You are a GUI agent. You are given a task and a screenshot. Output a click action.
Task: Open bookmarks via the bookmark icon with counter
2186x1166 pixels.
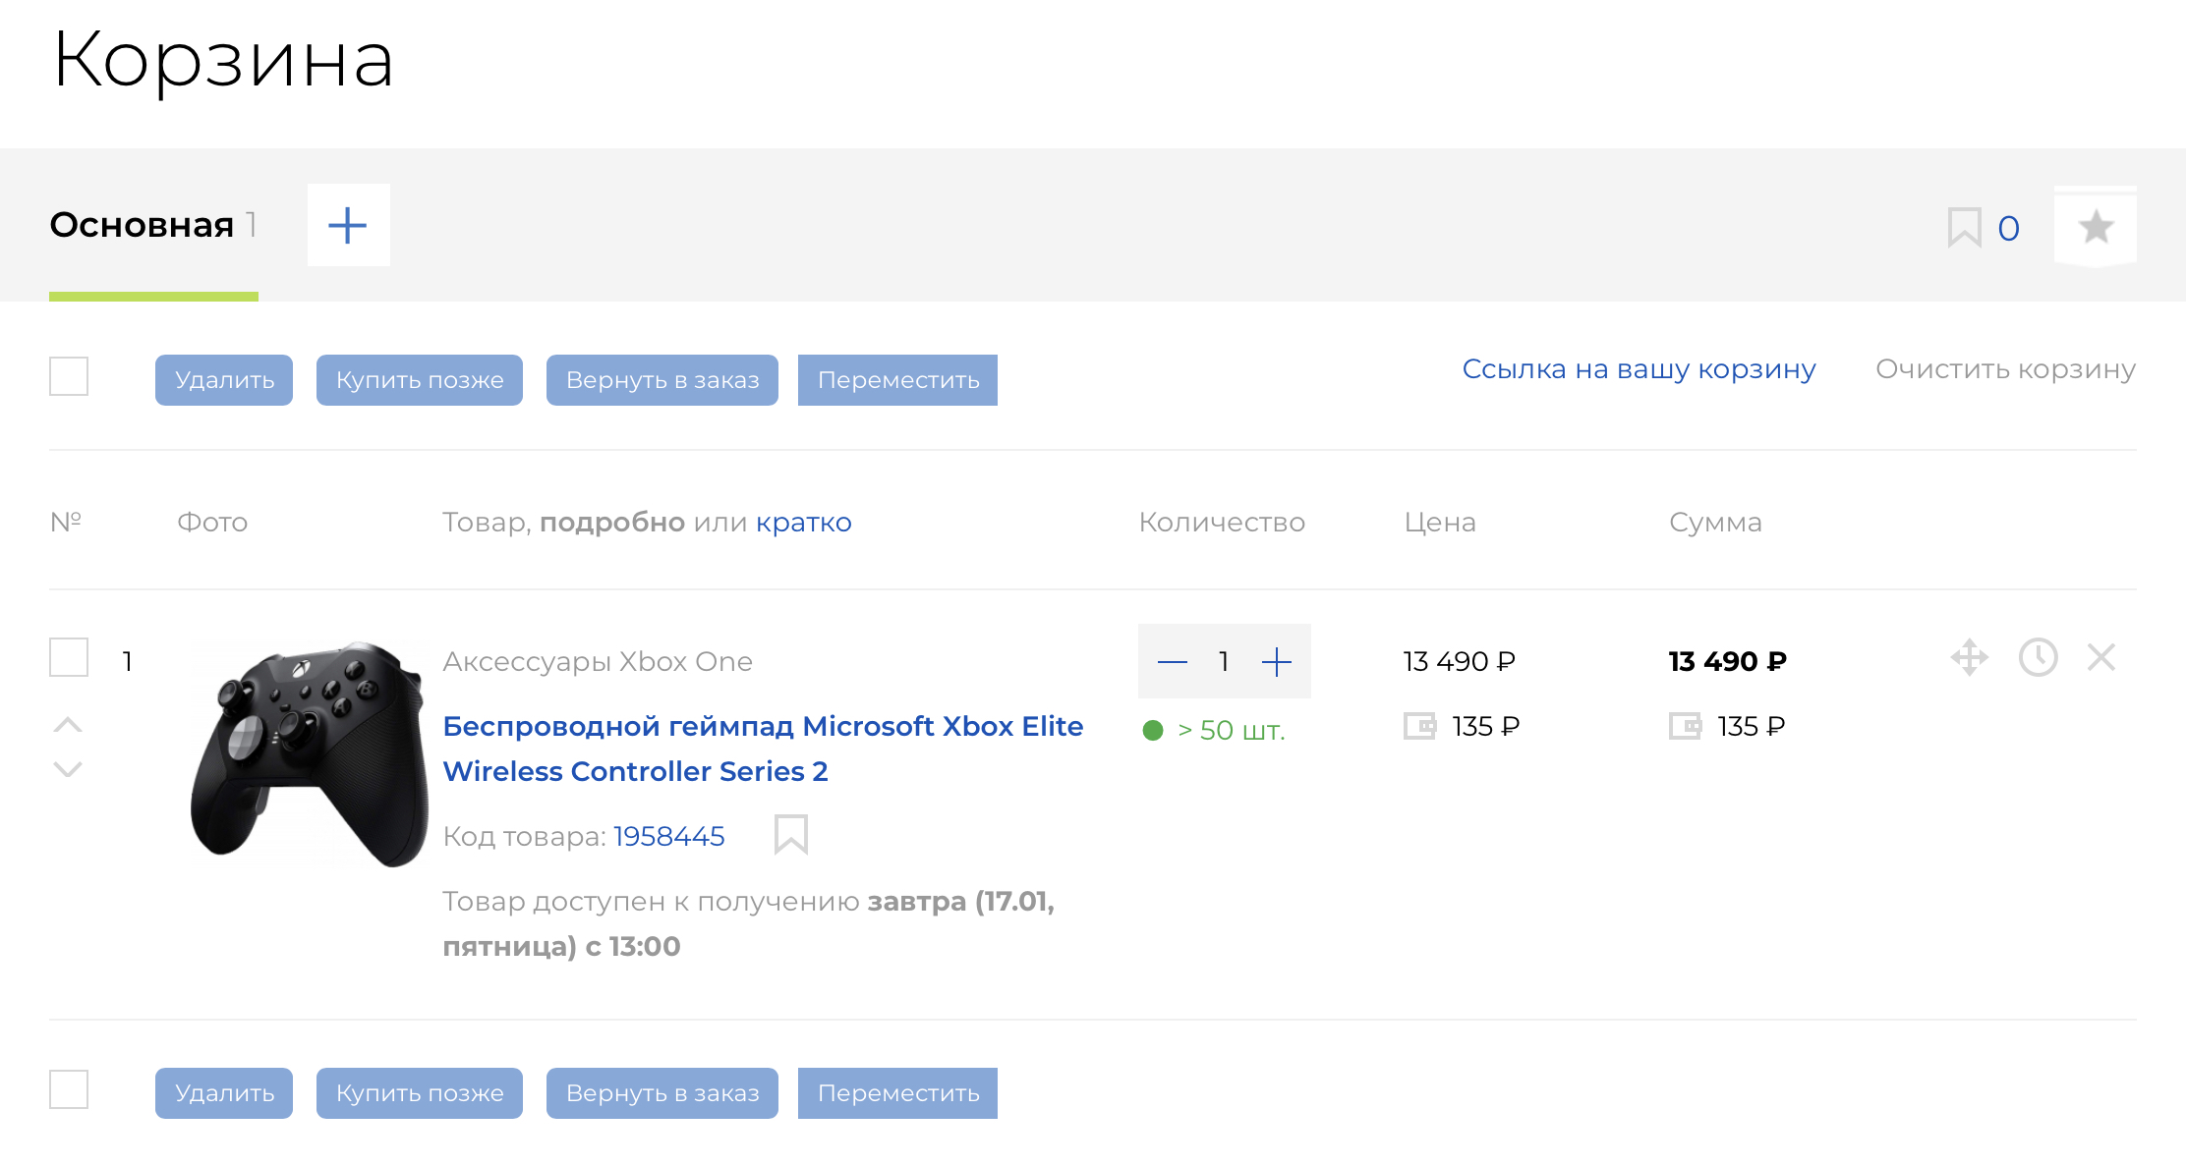1982,228
